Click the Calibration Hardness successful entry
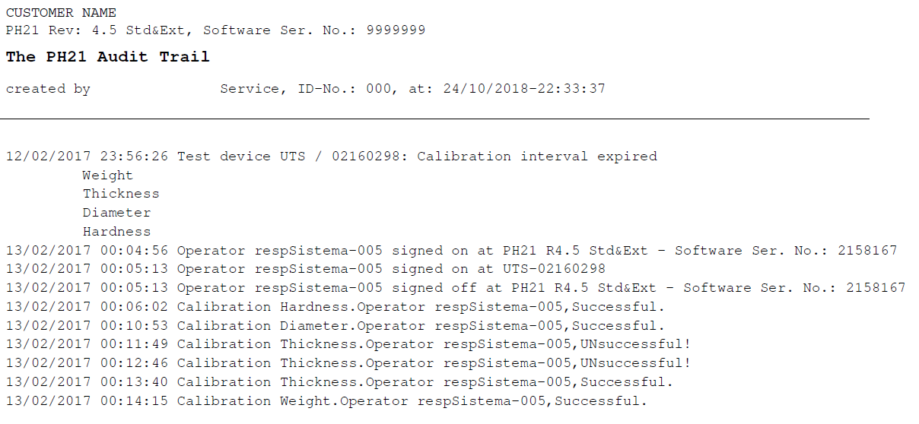The width and height of the screenshot is (919, 424). tap(335, 307)
